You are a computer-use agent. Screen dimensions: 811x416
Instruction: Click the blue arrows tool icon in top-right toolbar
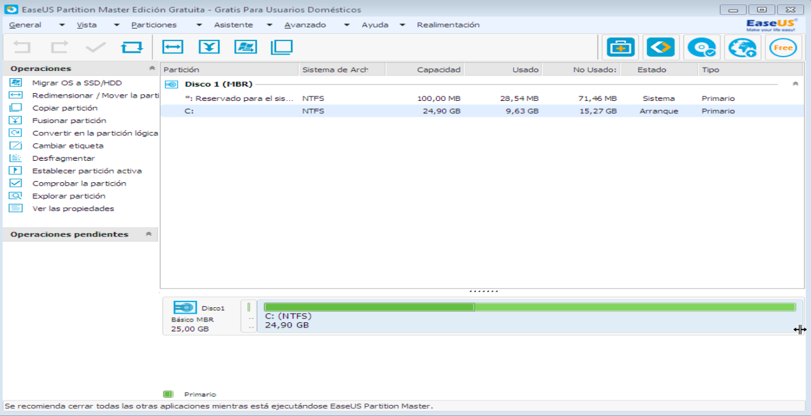click(659, 48)
